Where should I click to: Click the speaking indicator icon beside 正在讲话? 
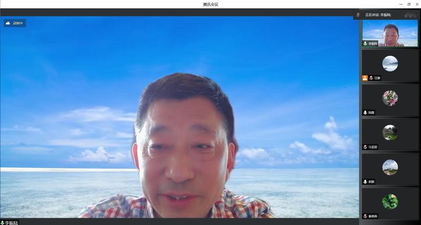pyautogui.click(x=358, y=15)
